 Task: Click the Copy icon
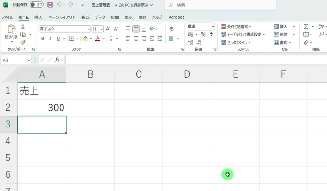pyautogui.click(x=23, y=34)
